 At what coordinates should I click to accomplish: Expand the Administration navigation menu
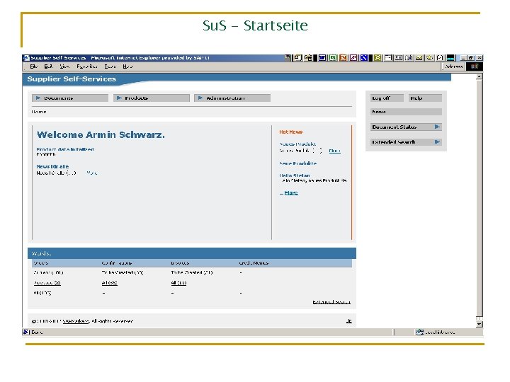click(x=232, y=98)
